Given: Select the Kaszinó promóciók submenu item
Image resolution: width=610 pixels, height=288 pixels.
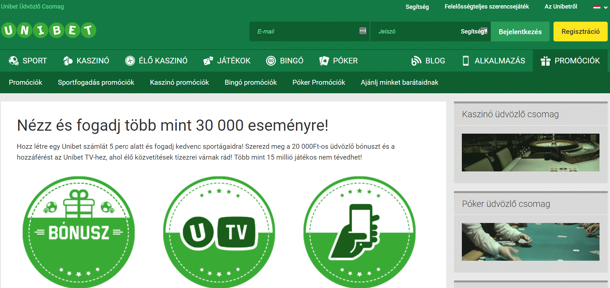Looking at the screenshot, I should tap(179, 82).
